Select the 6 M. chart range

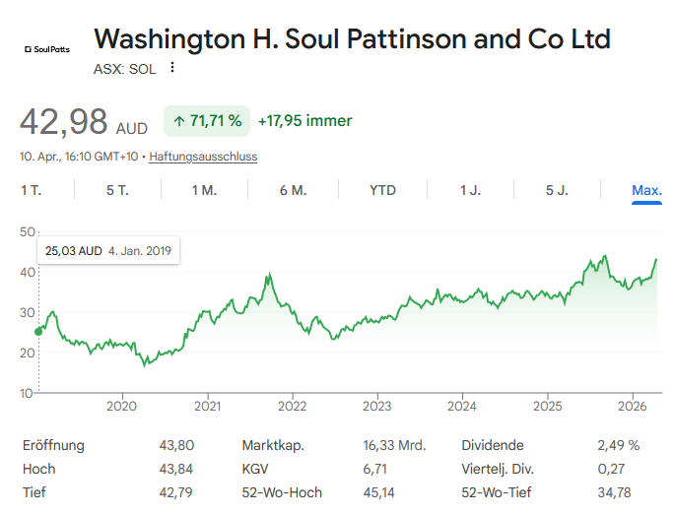[293, 190]
